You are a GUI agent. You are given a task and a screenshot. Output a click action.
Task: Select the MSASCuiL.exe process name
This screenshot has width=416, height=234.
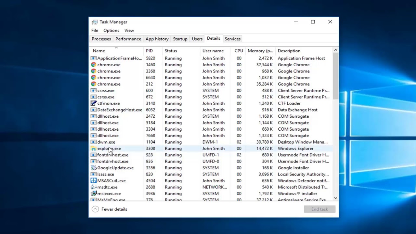(x=111, y=181)
